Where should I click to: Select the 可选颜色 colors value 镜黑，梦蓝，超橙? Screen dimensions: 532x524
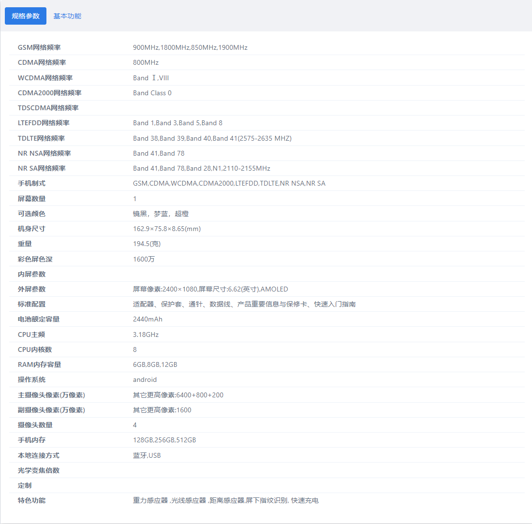point(161,214)
